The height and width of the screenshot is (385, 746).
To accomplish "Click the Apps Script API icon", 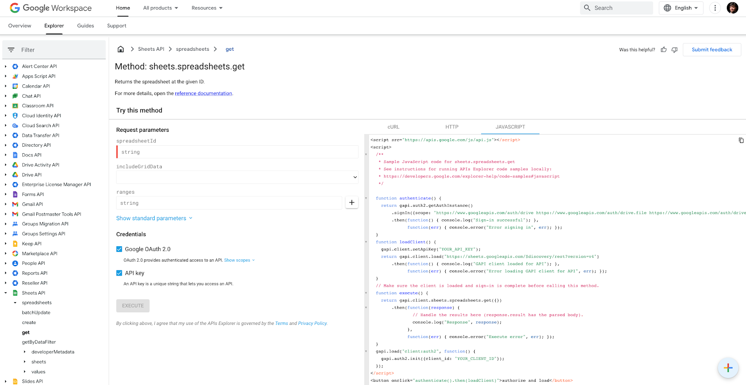I will 15,76.
